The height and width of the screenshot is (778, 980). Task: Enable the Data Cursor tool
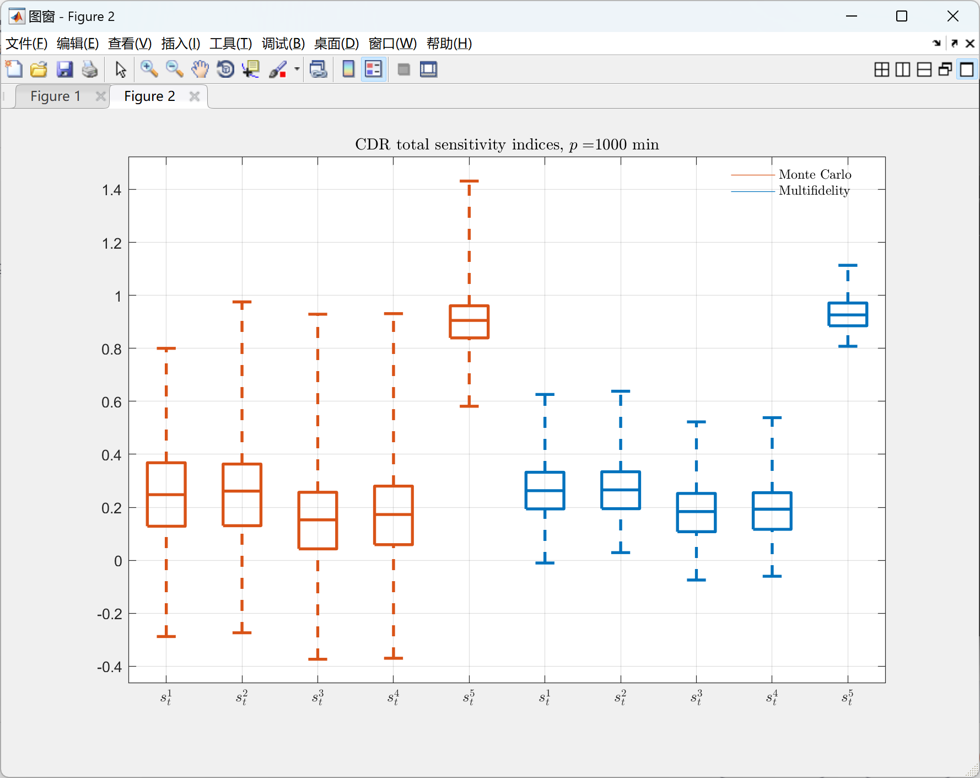point(251,69)
